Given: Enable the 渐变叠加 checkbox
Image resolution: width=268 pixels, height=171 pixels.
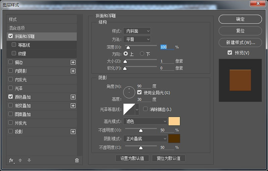Looking at the screenshot, I should pyautogui.click(x=11, y=105).
